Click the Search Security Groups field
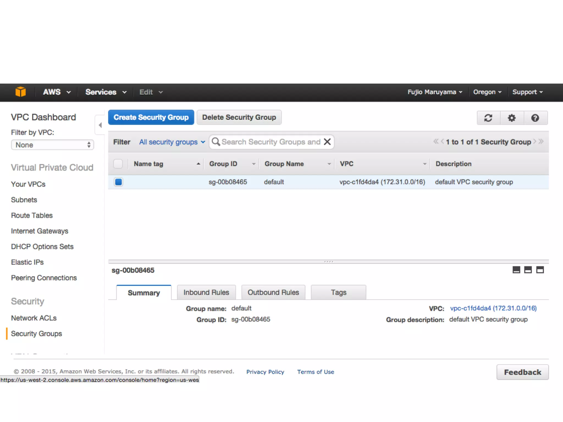 271,142
